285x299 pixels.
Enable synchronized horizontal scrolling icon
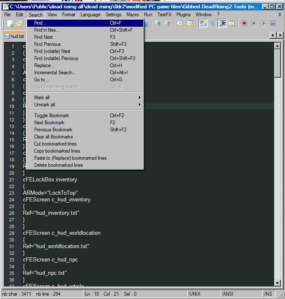pos(190,23)
